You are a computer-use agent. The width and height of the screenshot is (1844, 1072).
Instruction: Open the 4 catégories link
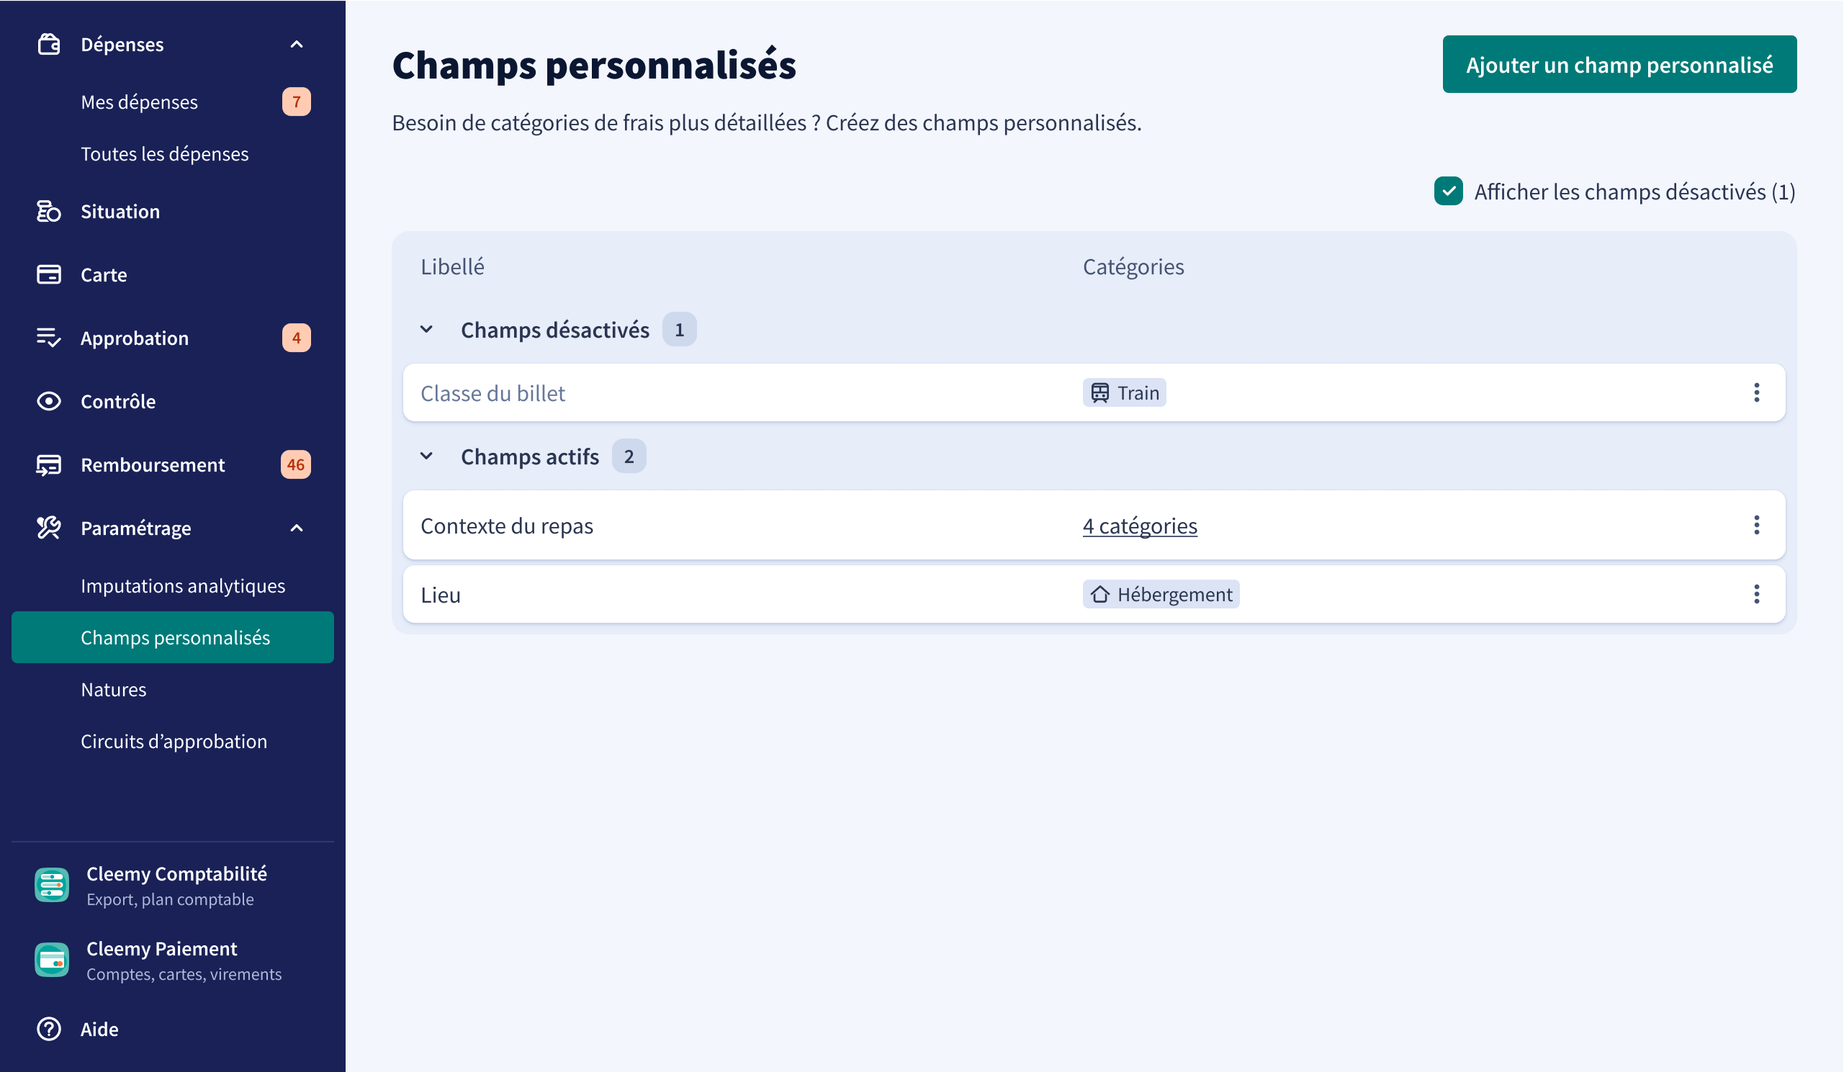click(1139, 526)
